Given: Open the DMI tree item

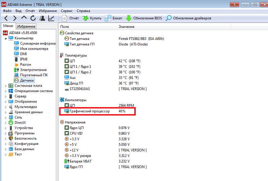Looking at the screenshot, I should [20, 54].
